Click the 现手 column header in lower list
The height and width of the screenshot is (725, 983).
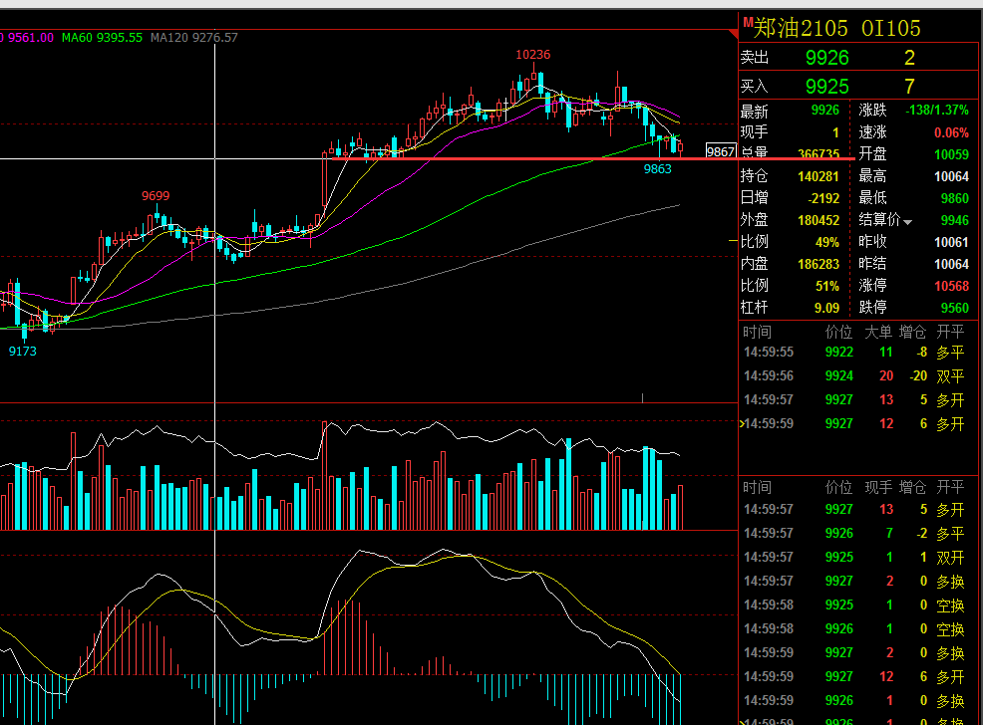[877, 487]
